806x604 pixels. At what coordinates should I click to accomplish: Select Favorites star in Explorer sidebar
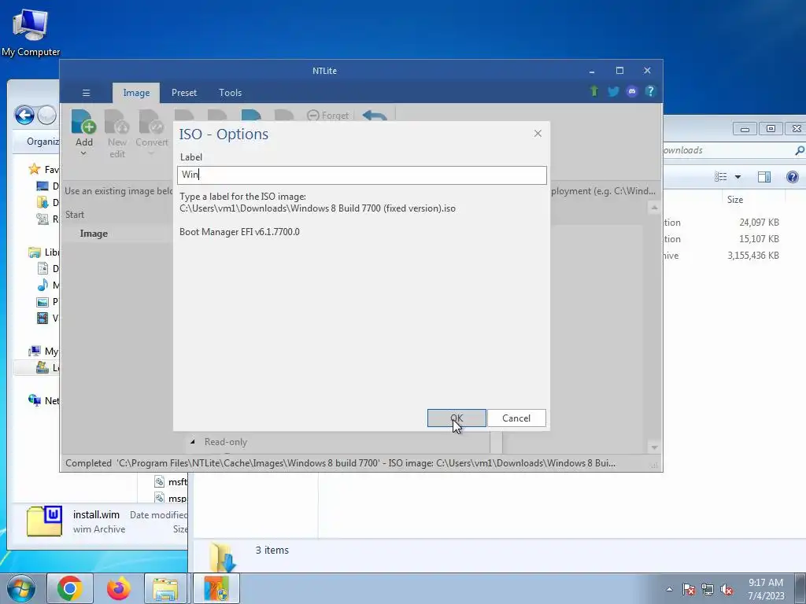pyautogui.click(x=35, y=169)
